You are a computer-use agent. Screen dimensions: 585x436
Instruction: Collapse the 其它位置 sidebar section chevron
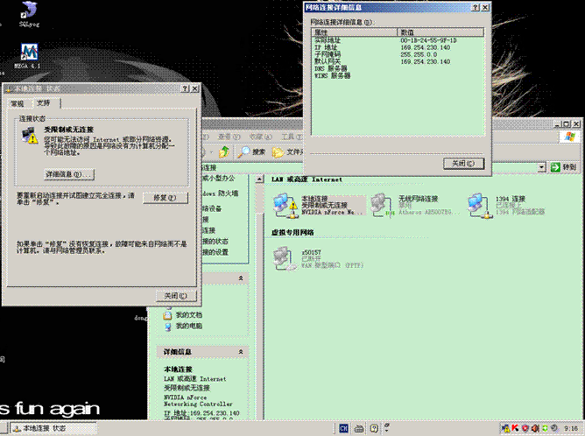(x=241, y=278)
